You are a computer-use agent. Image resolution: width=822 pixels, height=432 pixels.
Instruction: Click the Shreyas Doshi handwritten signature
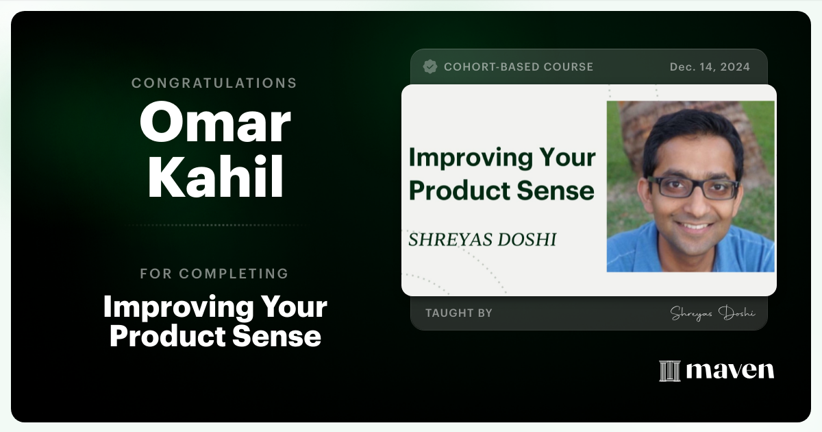[x=712, y=313]
